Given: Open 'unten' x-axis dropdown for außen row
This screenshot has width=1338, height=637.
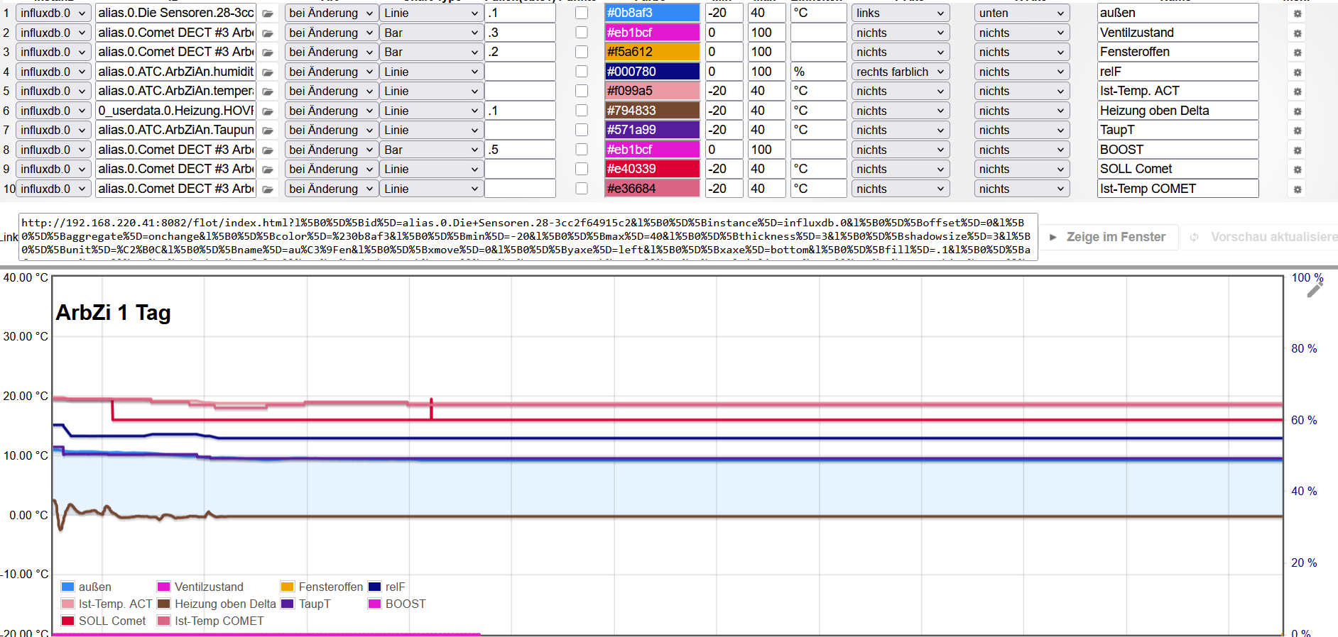Looking at the screenshot, I should coord(1022,13).
